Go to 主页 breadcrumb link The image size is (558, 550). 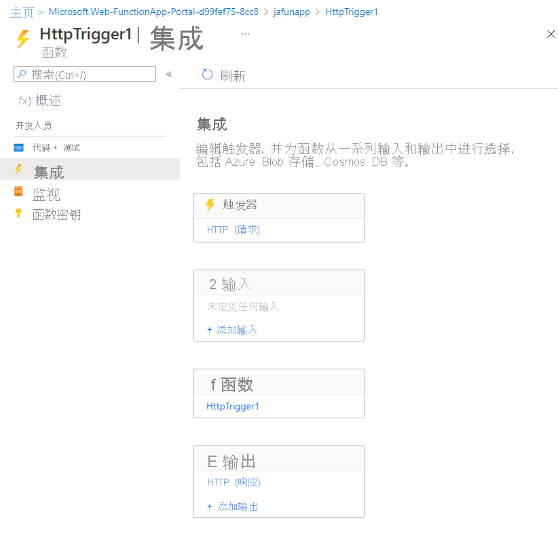pyautogui.click(x=22, y=12)
